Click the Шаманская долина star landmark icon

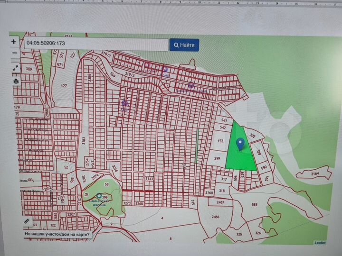(99, 196)
